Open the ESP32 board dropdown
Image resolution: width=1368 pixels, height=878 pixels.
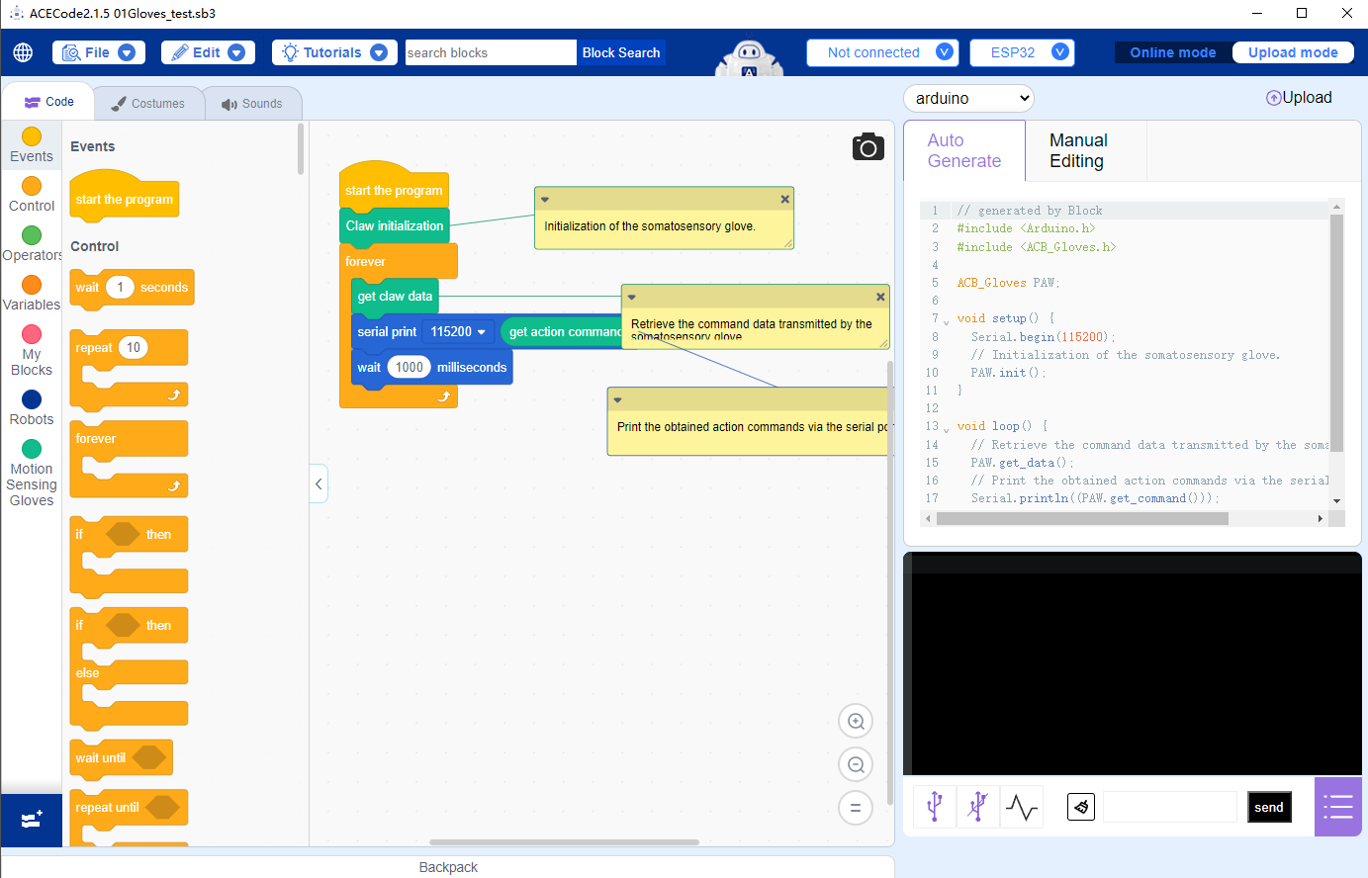[x=1021, y=51]
